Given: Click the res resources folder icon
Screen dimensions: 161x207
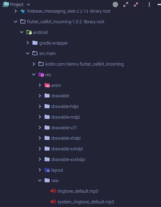Looking at the screenshot, I should point(41,74).
